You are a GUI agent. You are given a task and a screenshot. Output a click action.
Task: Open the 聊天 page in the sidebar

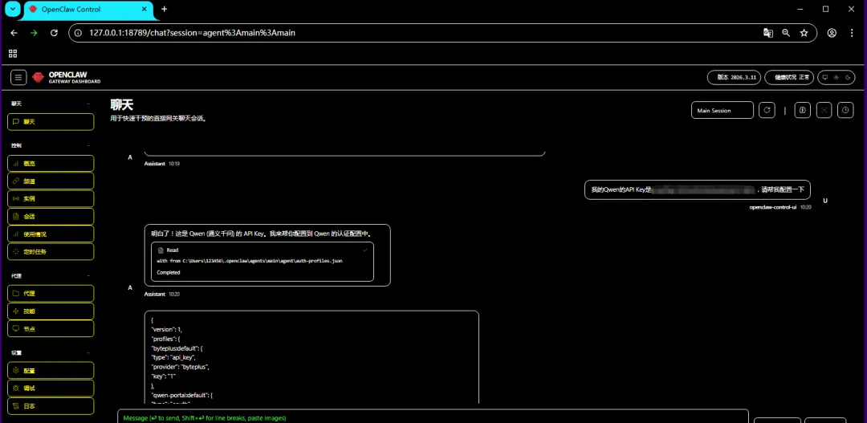click(51, 122)
